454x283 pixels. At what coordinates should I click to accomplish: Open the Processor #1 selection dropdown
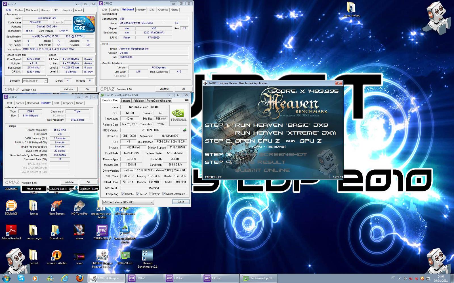[x=35, y=81]
